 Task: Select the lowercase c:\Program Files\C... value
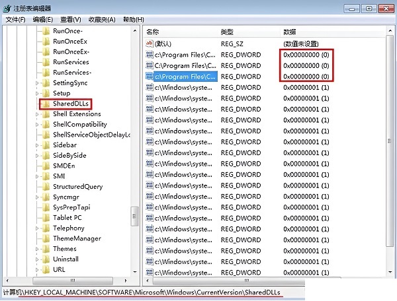[x=185, y=55]
